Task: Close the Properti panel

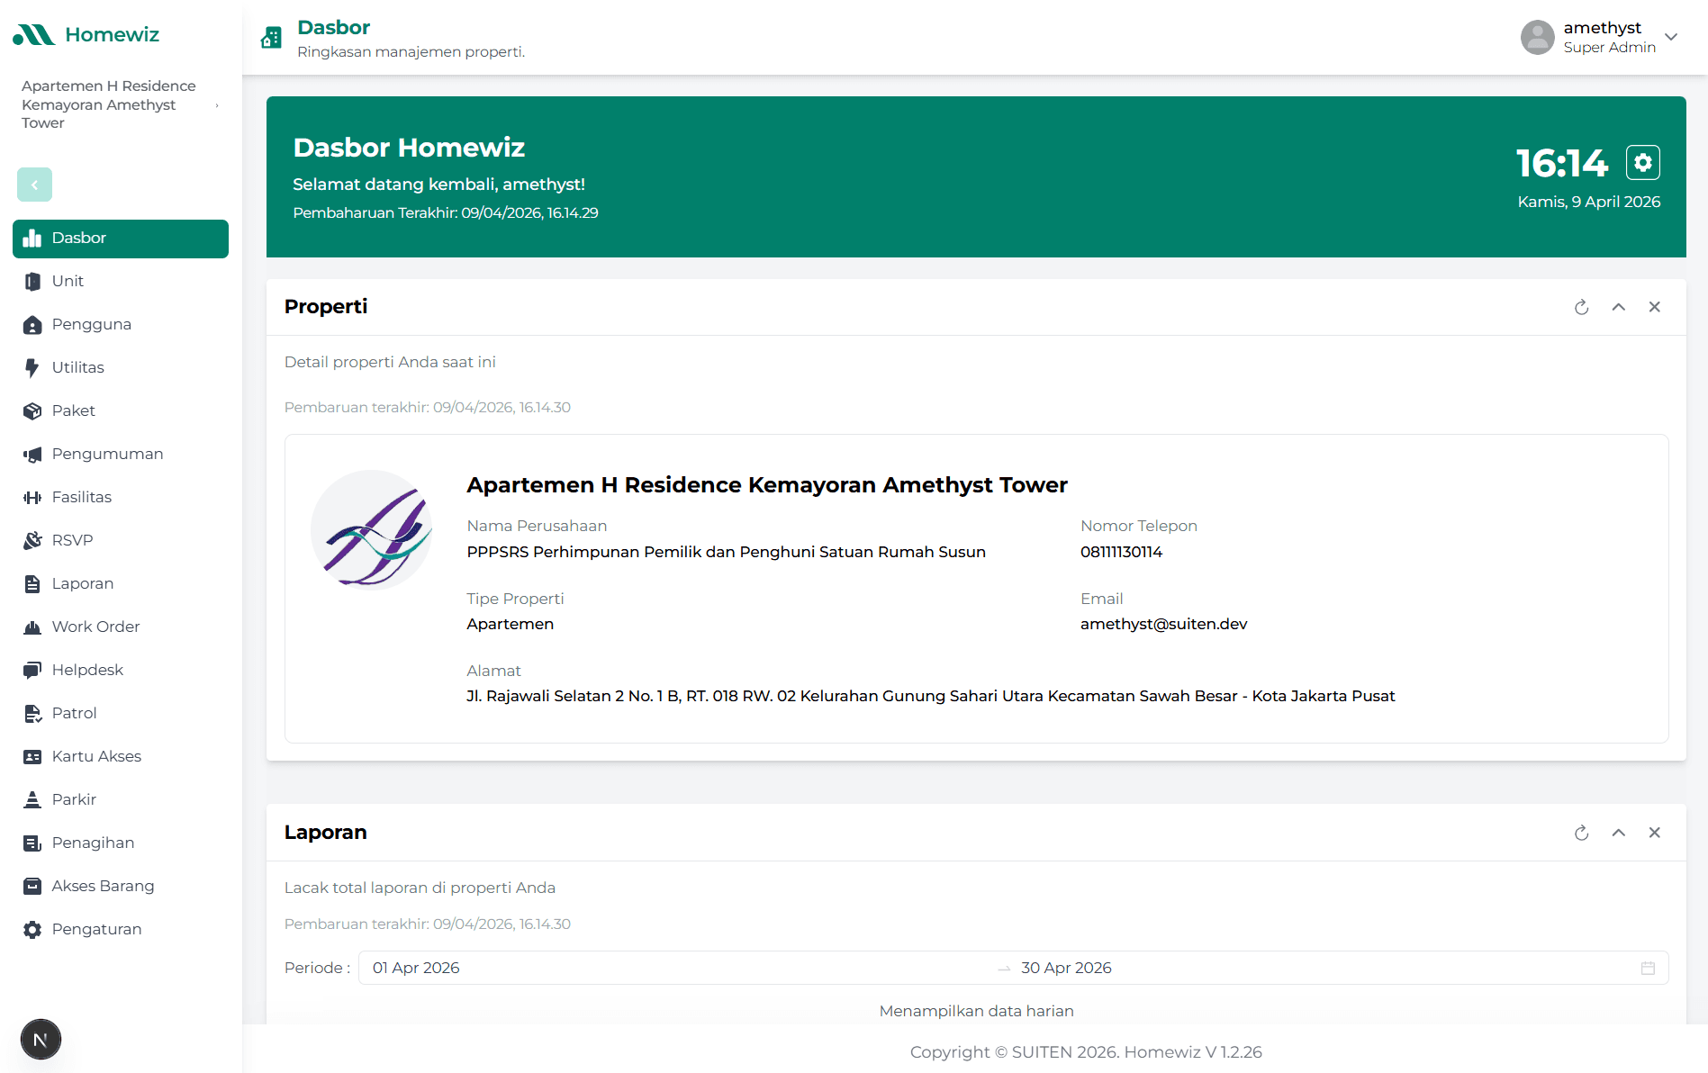Action: (1655, 307)
